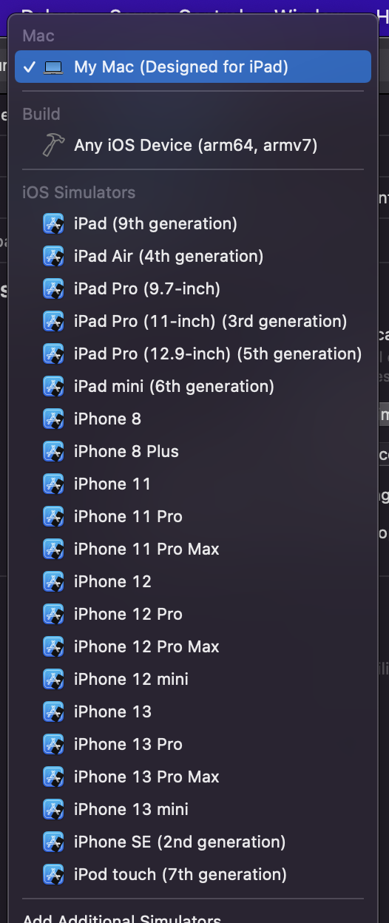
Task: Click the checkmark next to My Mac
Action: click(29, 67)
